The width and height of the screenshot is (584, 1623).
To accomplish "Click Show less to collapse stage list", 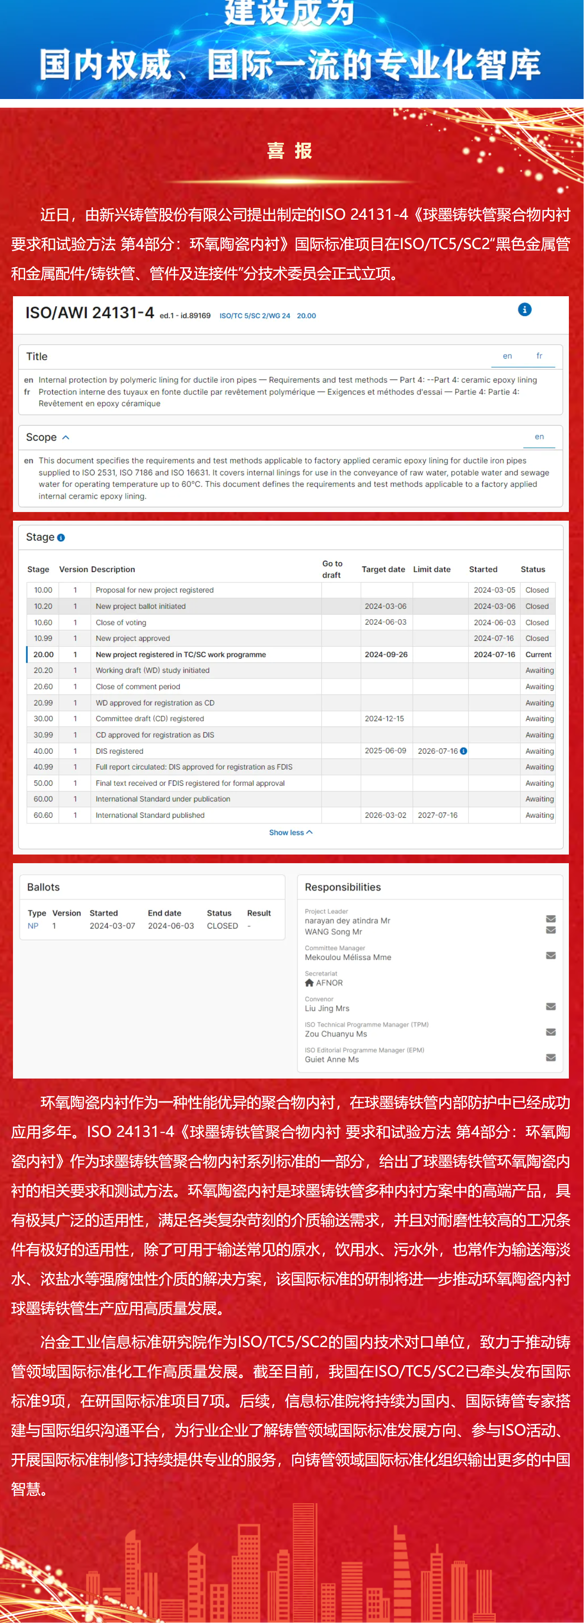I will [290, 833].
